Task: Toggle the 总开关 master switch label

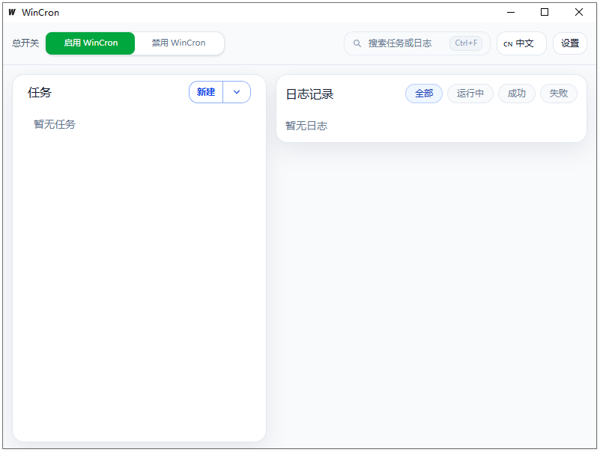Action: 25,43
